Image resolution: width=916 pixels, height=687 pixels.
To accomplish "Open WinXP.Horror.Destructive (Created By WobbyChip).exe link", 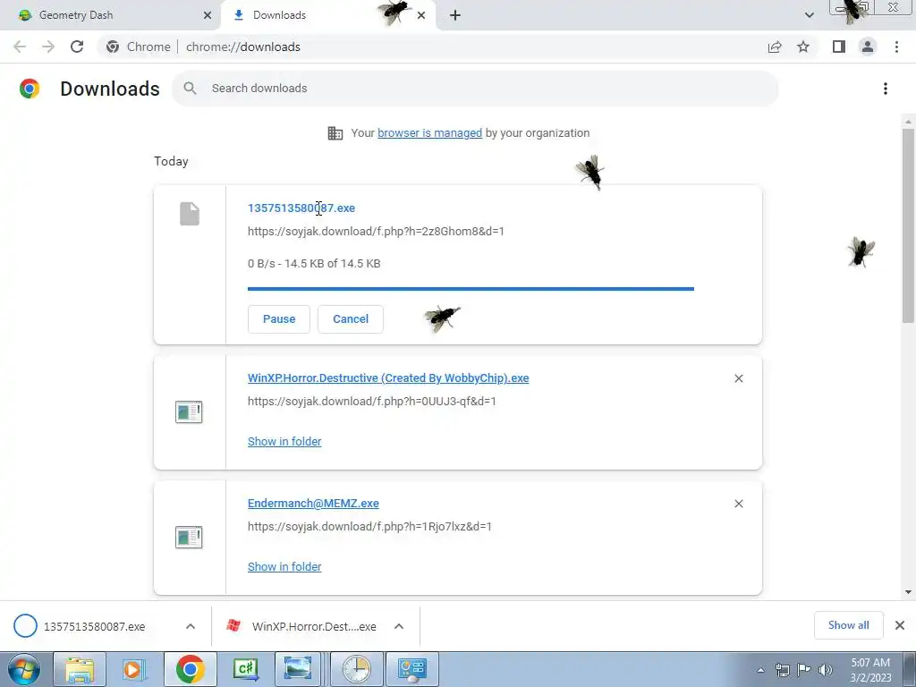I will (x=388, y=378).
